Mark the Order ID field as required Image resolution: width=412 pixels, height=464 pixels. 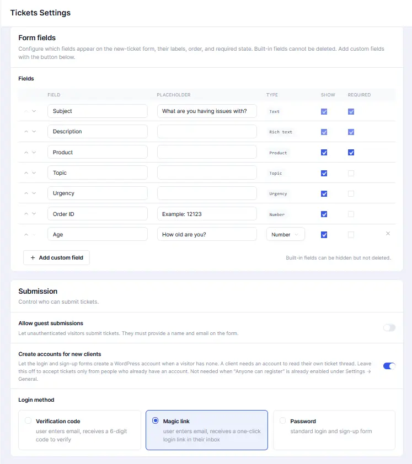tap(351, 214)
